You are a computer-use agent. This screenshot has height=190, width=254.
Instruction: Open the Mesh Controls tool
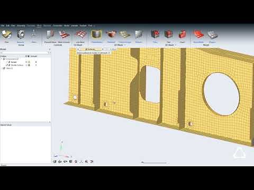pyautogui.click(x=64, y=36)
